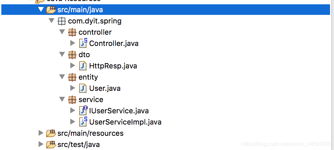The height and width of the screenshot is (150, 334).
Task: Expand User.java members
Action: tap(73, 88)
